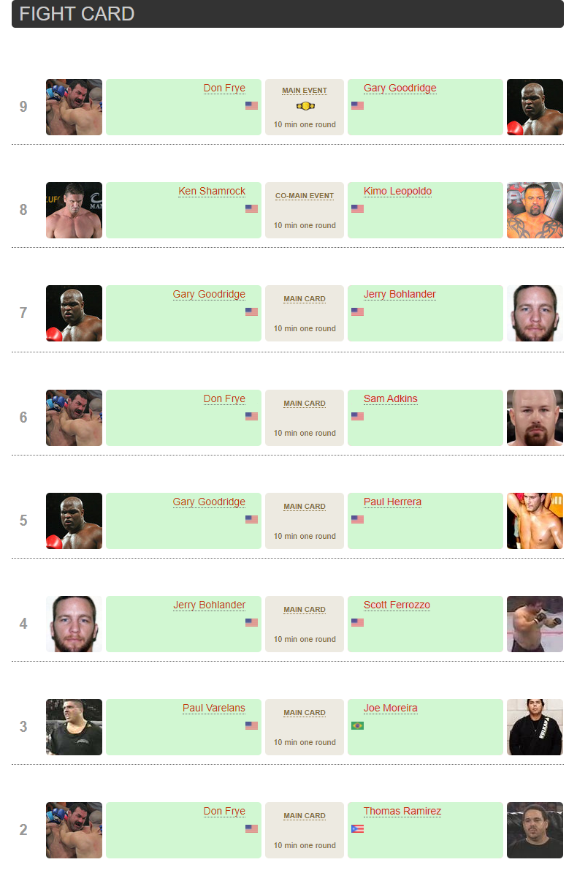The image size is (577, 873).
Task: Click the US flag under Sam Adkins
Action: (x=357, y=416)
